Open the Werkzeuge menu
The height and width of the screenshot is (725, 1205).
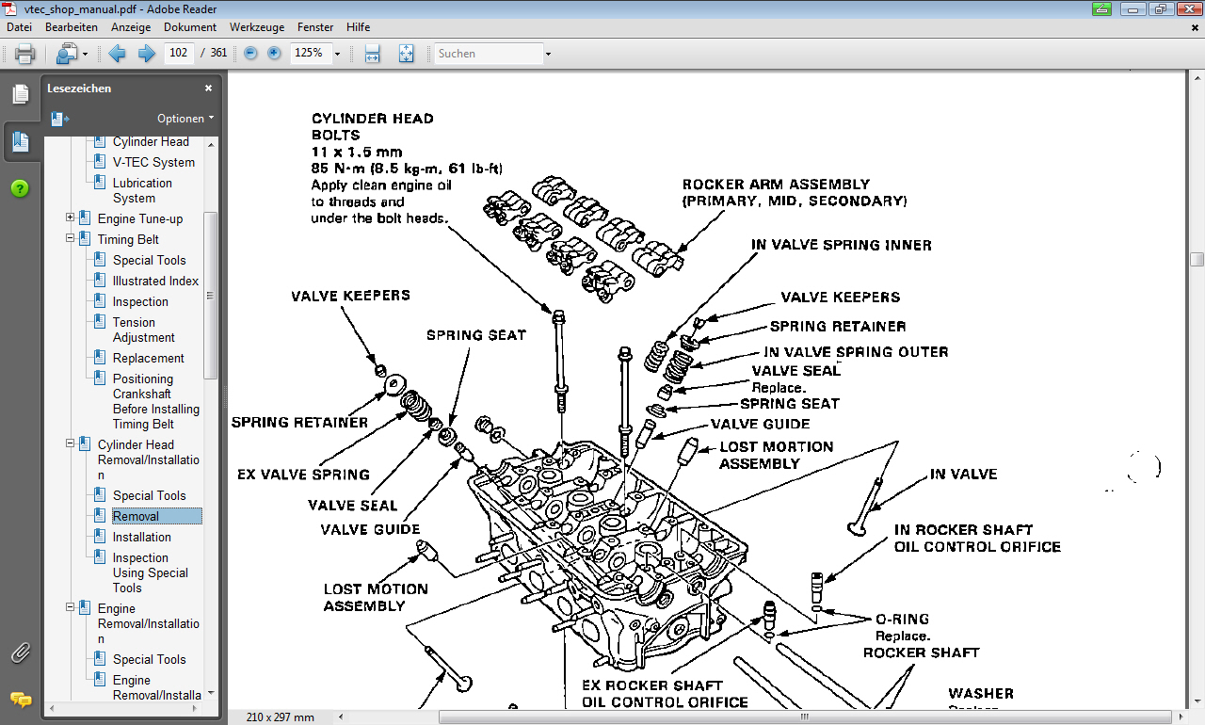(256, 27)
